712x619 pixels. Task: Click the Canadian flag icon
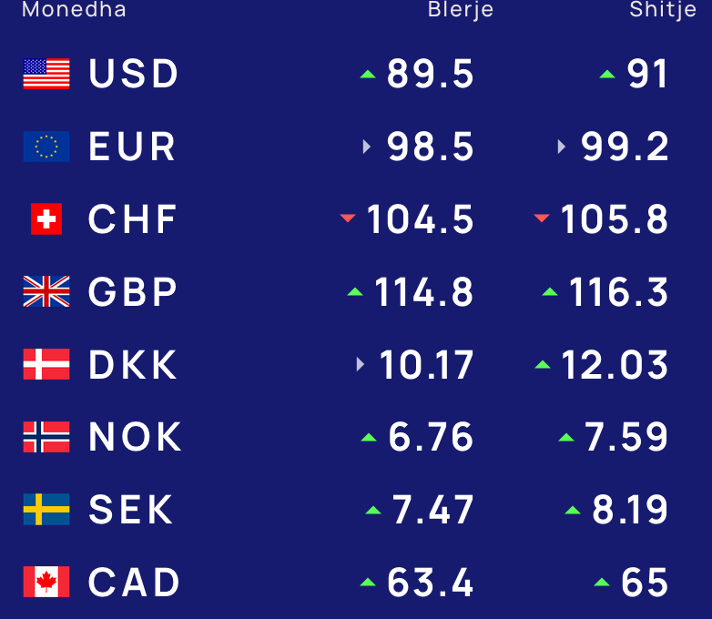click(46, 582)
